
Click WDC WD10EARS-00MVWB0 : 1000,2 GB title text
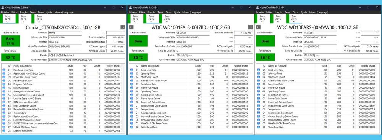pos(318,27)
